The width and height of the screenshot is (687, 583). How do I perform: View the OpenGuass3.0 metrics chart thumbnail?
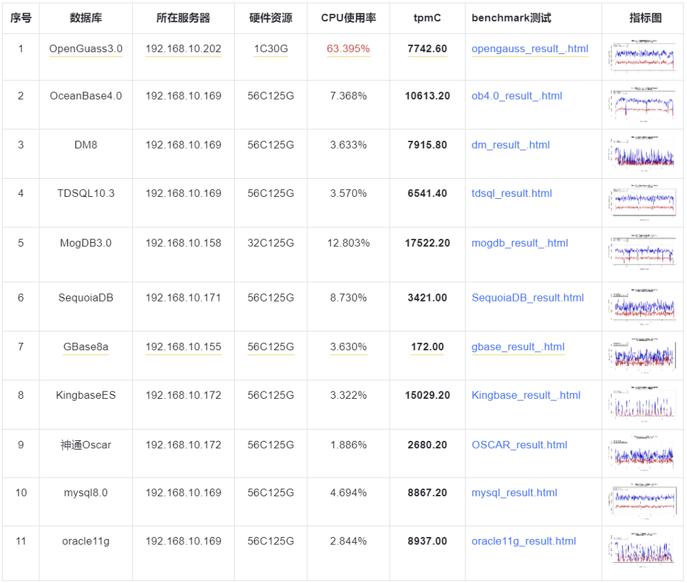click(x=642, y=55)
